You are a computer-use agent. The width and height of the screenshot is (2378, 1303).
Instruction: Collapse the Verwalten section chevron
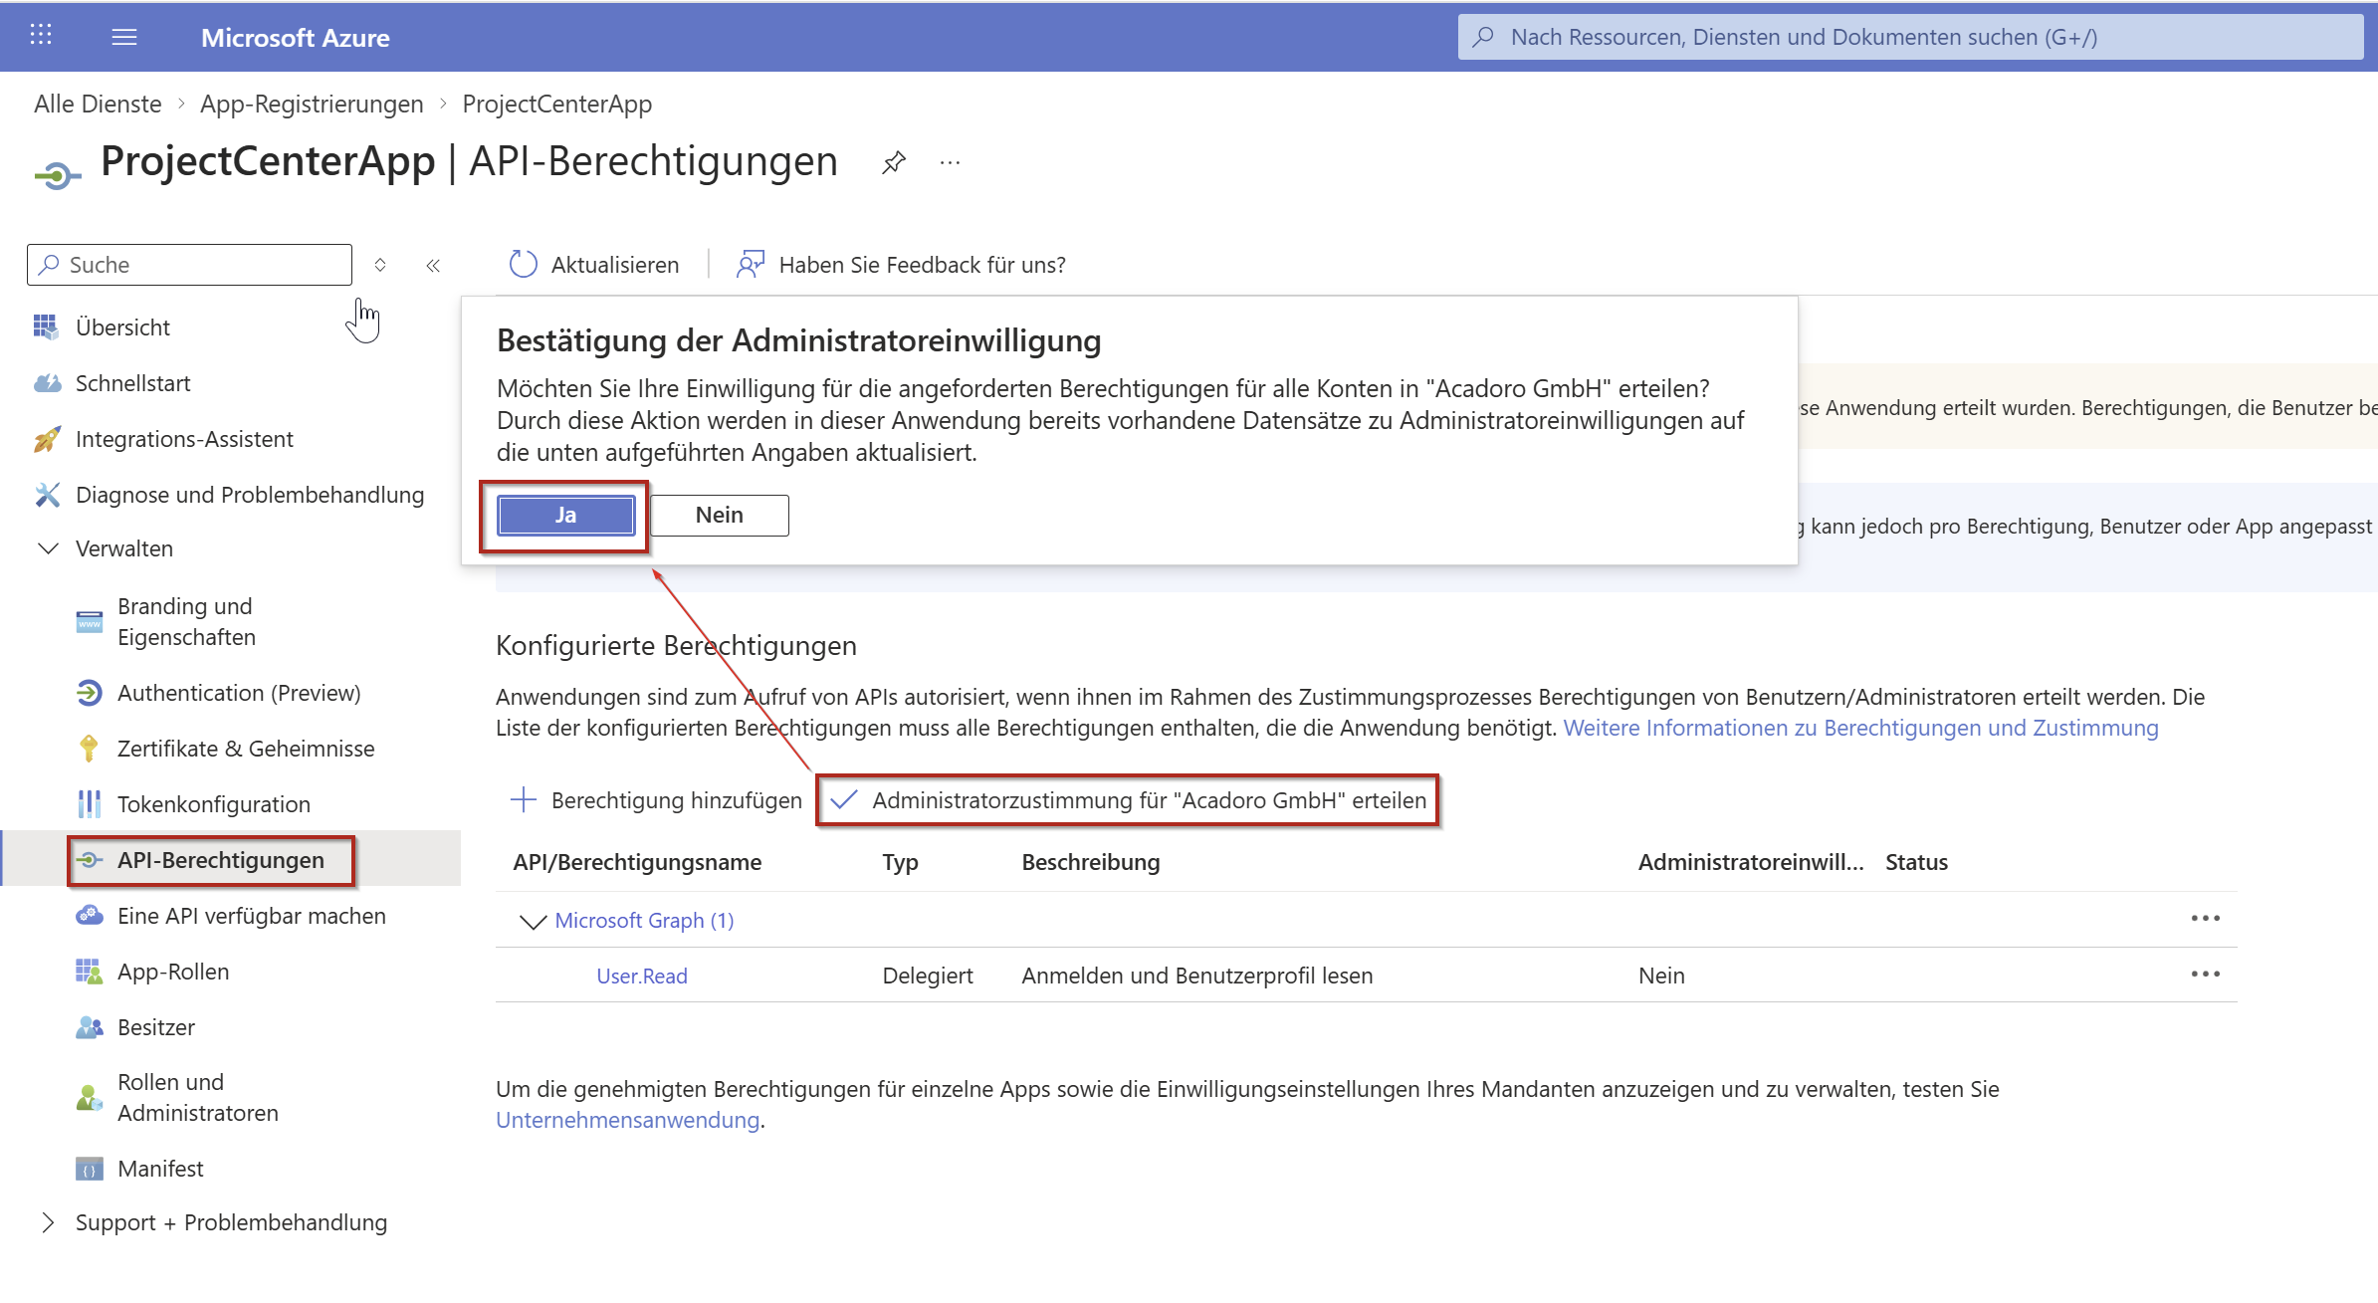48,548
